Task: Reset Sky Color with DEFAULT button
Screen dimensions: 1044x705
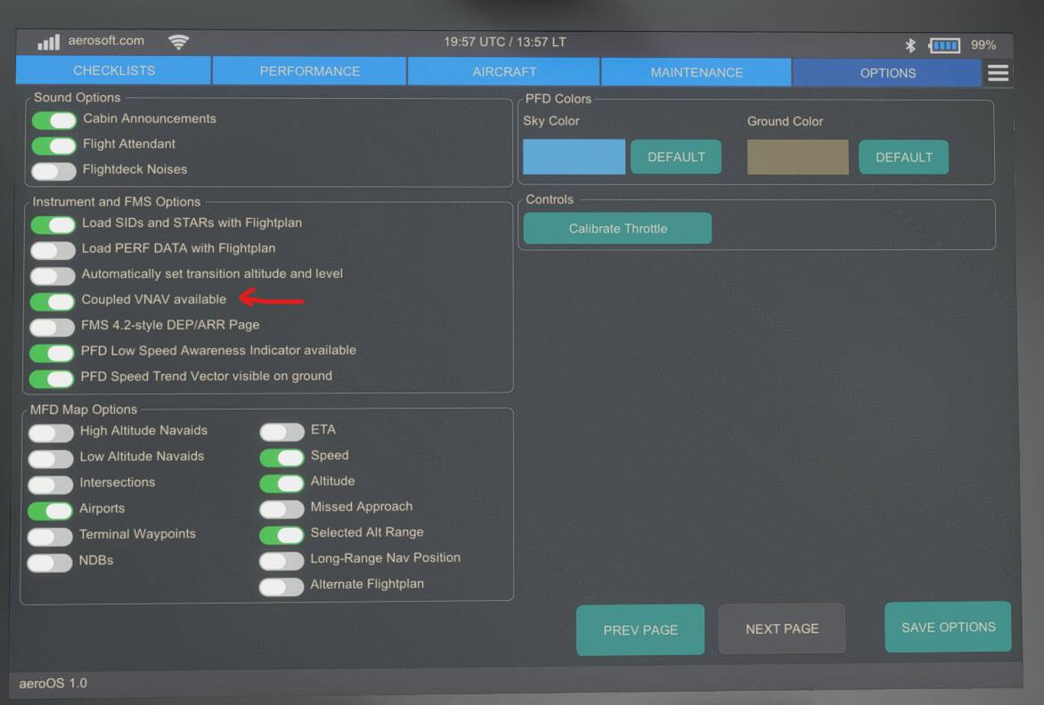Action: click(676, 157)
